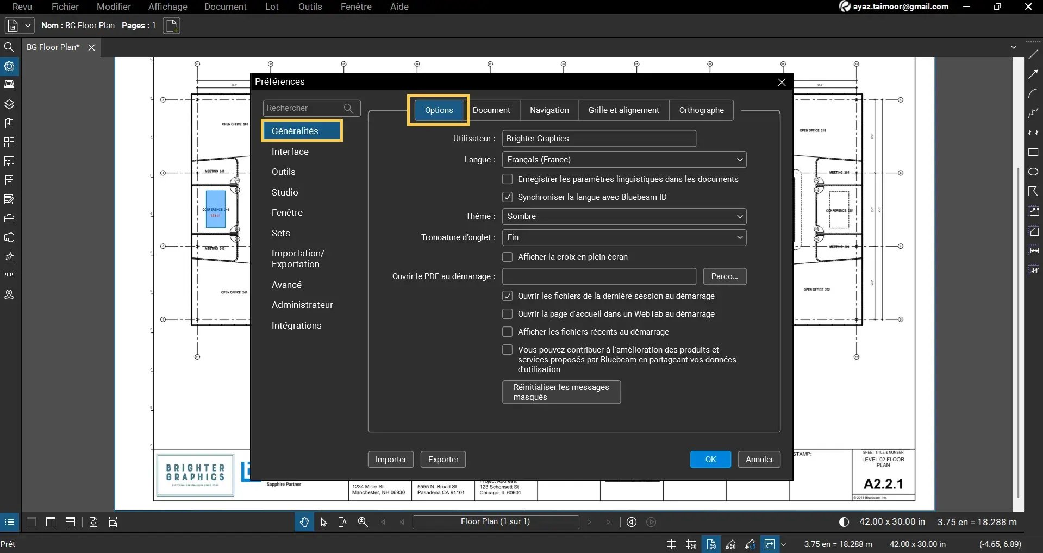Click the Parco... browse button
Image resolution: width=1043 pixels, height=553 pixels.
[725, 276]
